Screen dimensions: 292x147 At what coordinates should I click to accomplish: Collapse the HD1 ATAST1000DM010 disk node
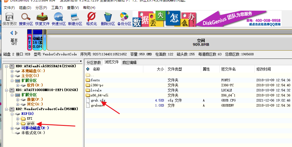[7, 90]
